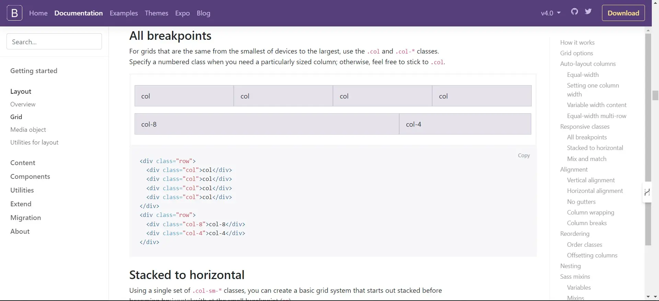
Task: Click the page vertical scrollbar thumb
Action: tap(655, 95)
